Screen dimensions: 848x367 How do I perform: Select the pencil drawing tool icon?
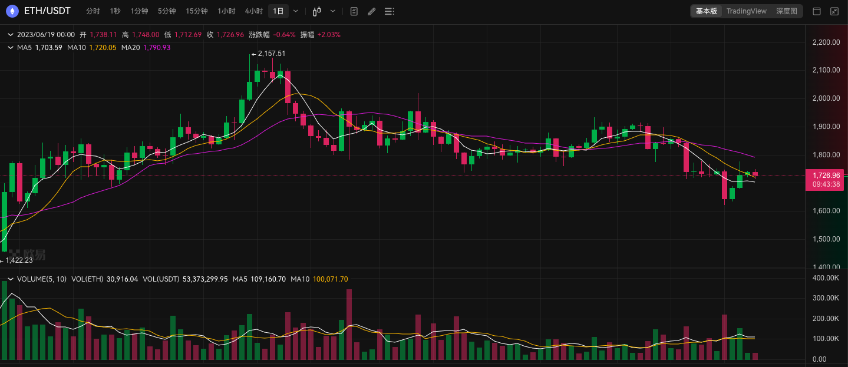click(371, 11)
